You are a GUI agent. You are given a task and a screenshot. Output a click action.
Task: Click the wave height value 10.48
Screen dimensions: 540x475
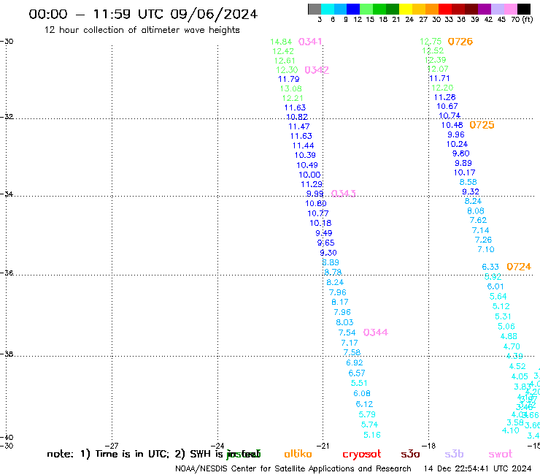[452, 125]
